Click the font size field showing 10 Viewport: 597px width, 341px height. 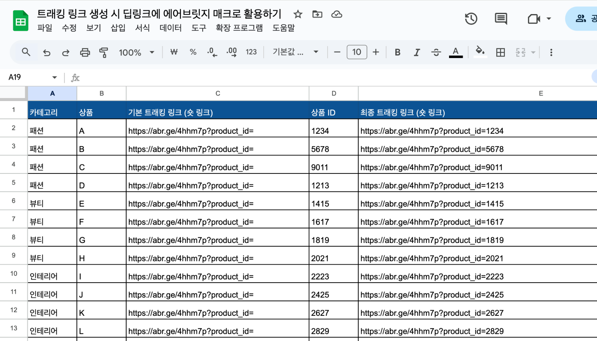(x=357, y=52)
